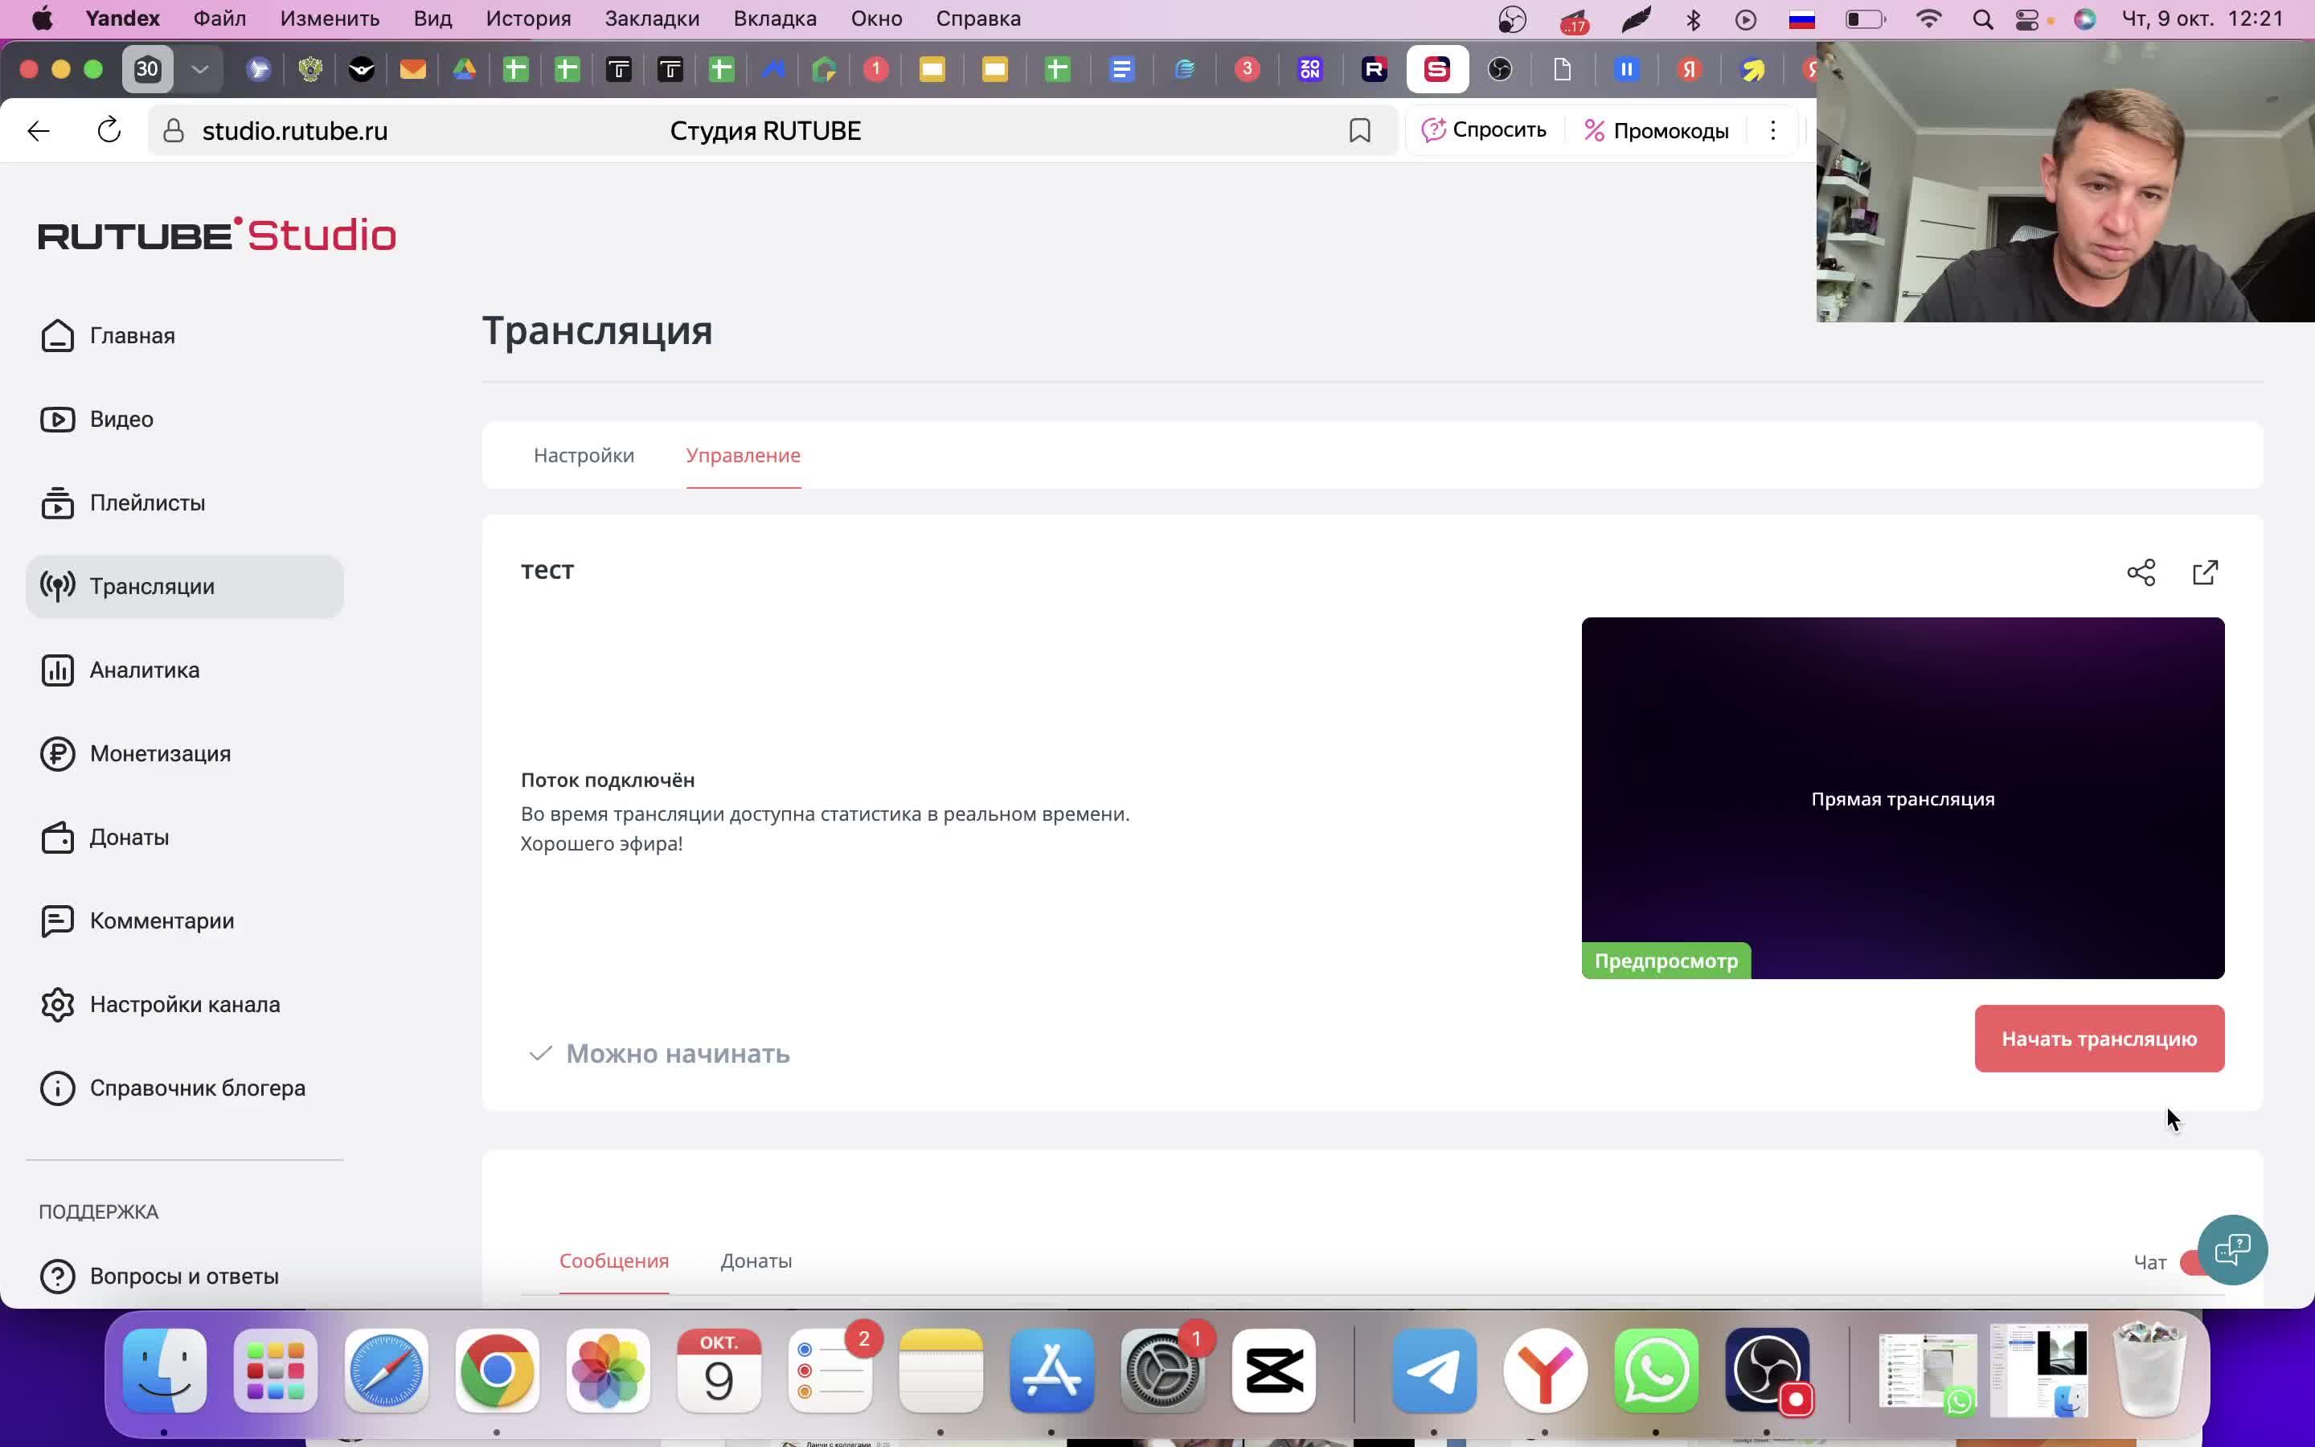Screen dimensions: 2315x1447
Task: Expand the tab group dropdown chevron
Action: (x=200, y=69)
